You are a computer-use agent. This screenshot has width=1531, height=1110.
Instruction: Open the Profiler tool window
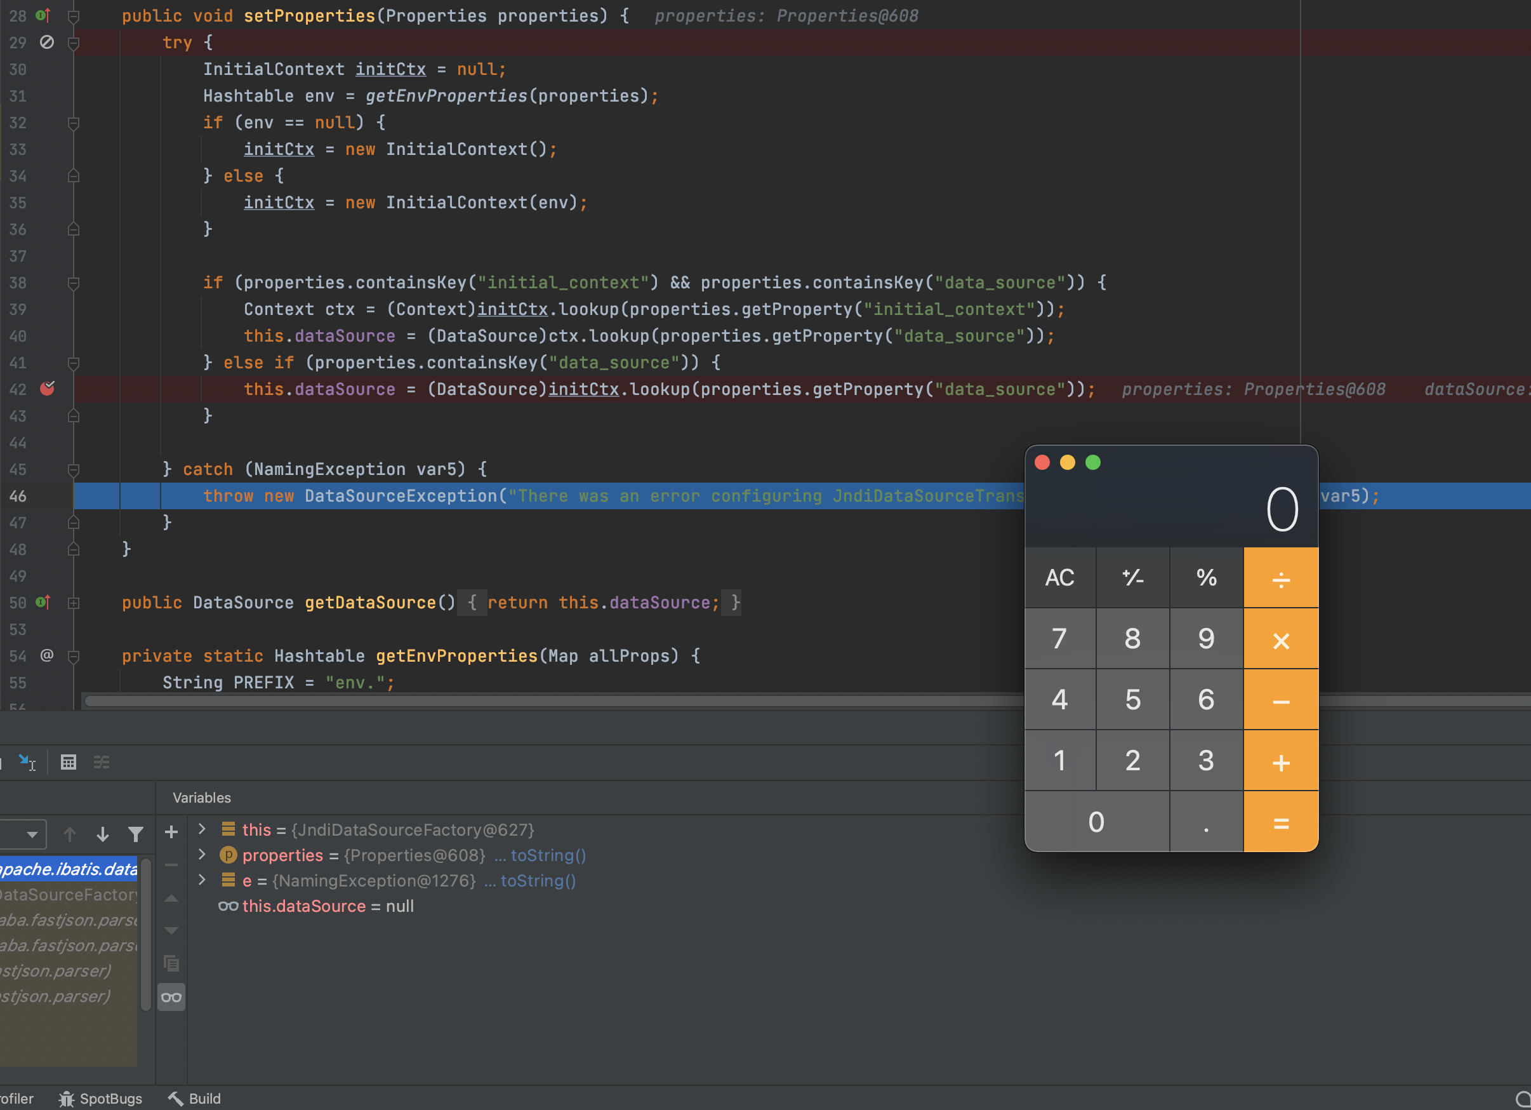(17, 1099)
